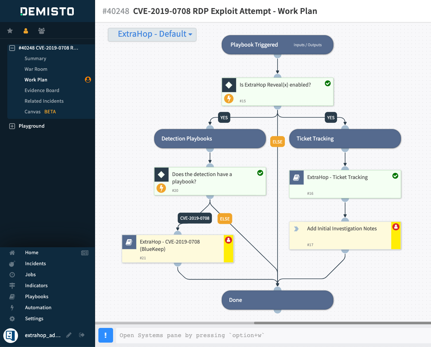Click the pencil edit icon near username
The image size is (431, 347).
pyautogui.click(x=69, y=335)
